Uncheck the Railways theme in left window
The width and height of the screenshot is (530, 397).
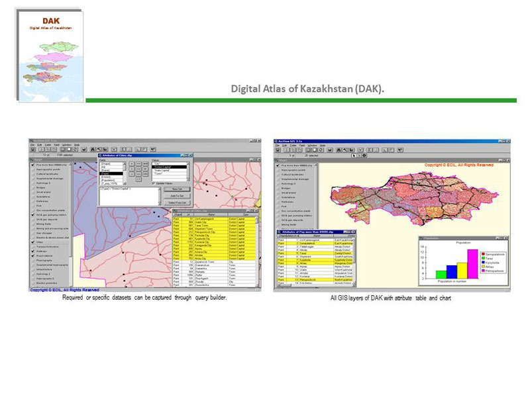tap(32, 251)
